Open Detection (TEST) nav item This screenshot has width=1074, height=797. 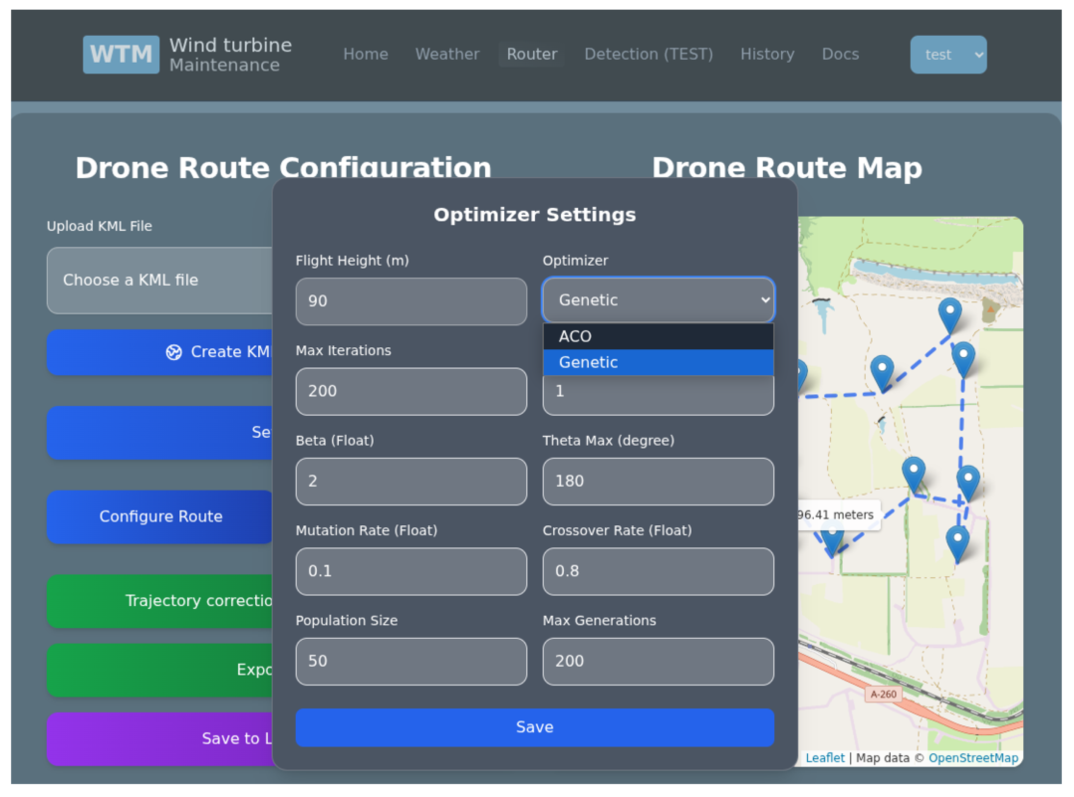pos(649,54)
